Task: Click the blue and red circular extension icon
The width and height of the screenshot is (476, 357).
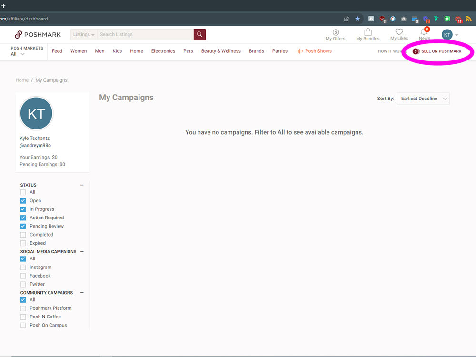Action: point(393,19)
